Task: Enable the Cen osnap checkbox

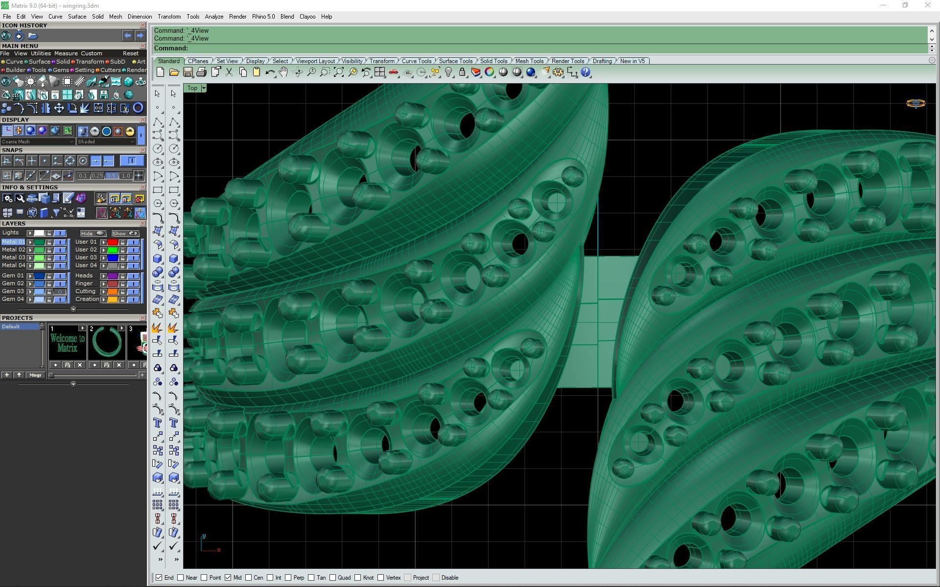Action: click(249, 578)
